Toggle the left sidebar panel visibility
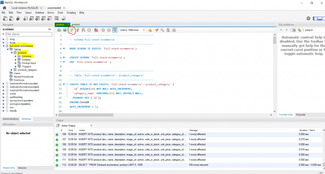Screen dimensions: 325x174 pos(315,18)
